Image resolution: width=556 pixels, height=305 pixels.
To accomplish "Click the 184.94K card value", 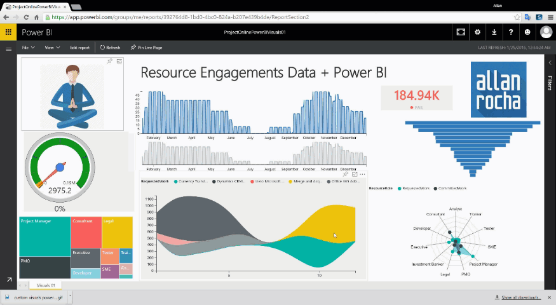I will click(417, 95).
